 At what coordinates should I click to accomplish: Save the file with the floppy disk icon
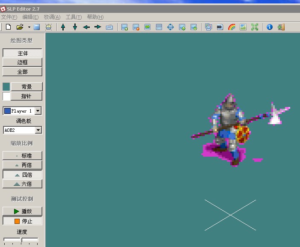pos(37,27)
